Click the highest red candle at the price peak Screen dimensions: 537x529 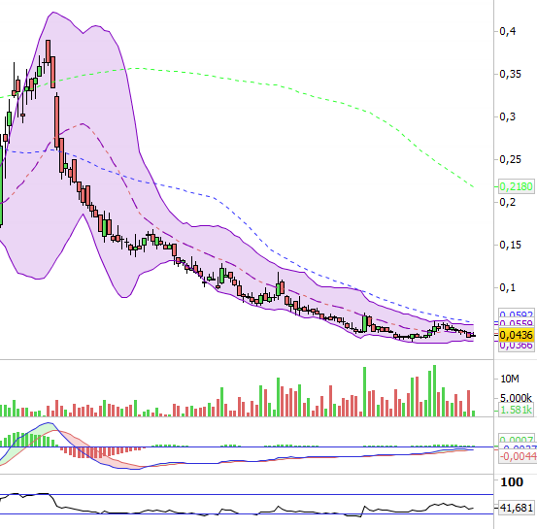(x=48, y=51)
